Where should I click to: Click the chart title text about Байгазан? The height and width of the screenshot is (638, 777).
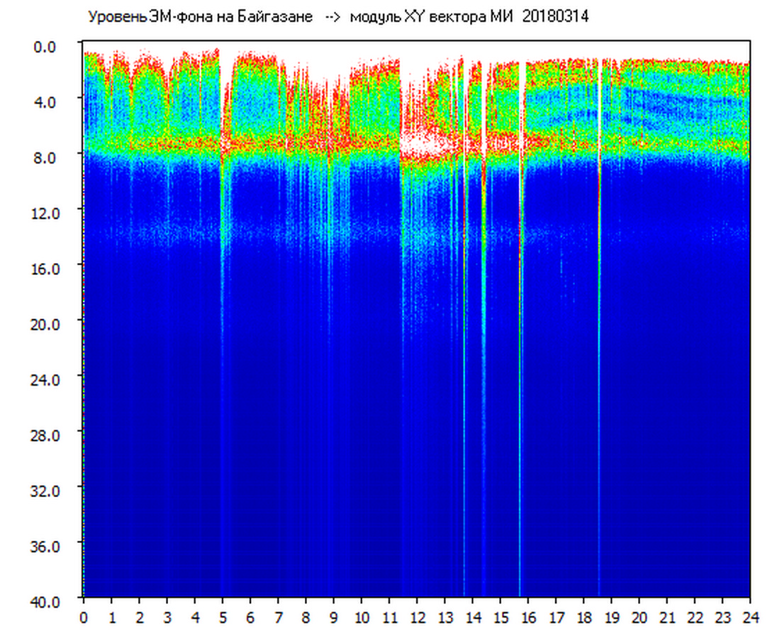pos(200,17)
